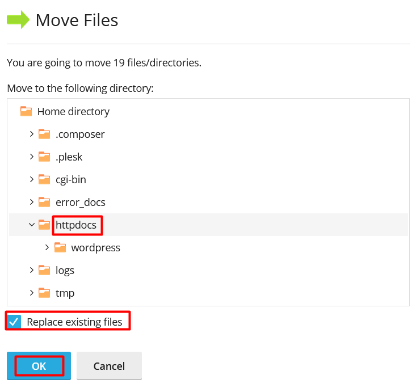The image size is (416, 392).
Task: Click the error_docs folder icon
Action: pos(44,203)
